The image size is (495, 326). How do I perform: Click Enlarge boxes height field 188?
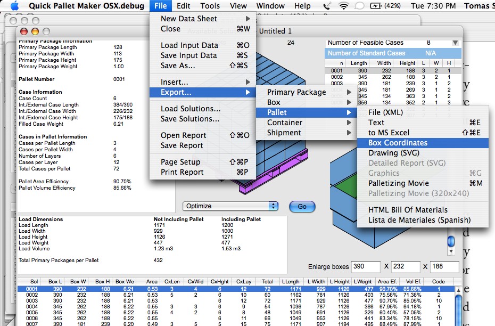(444, 267)
